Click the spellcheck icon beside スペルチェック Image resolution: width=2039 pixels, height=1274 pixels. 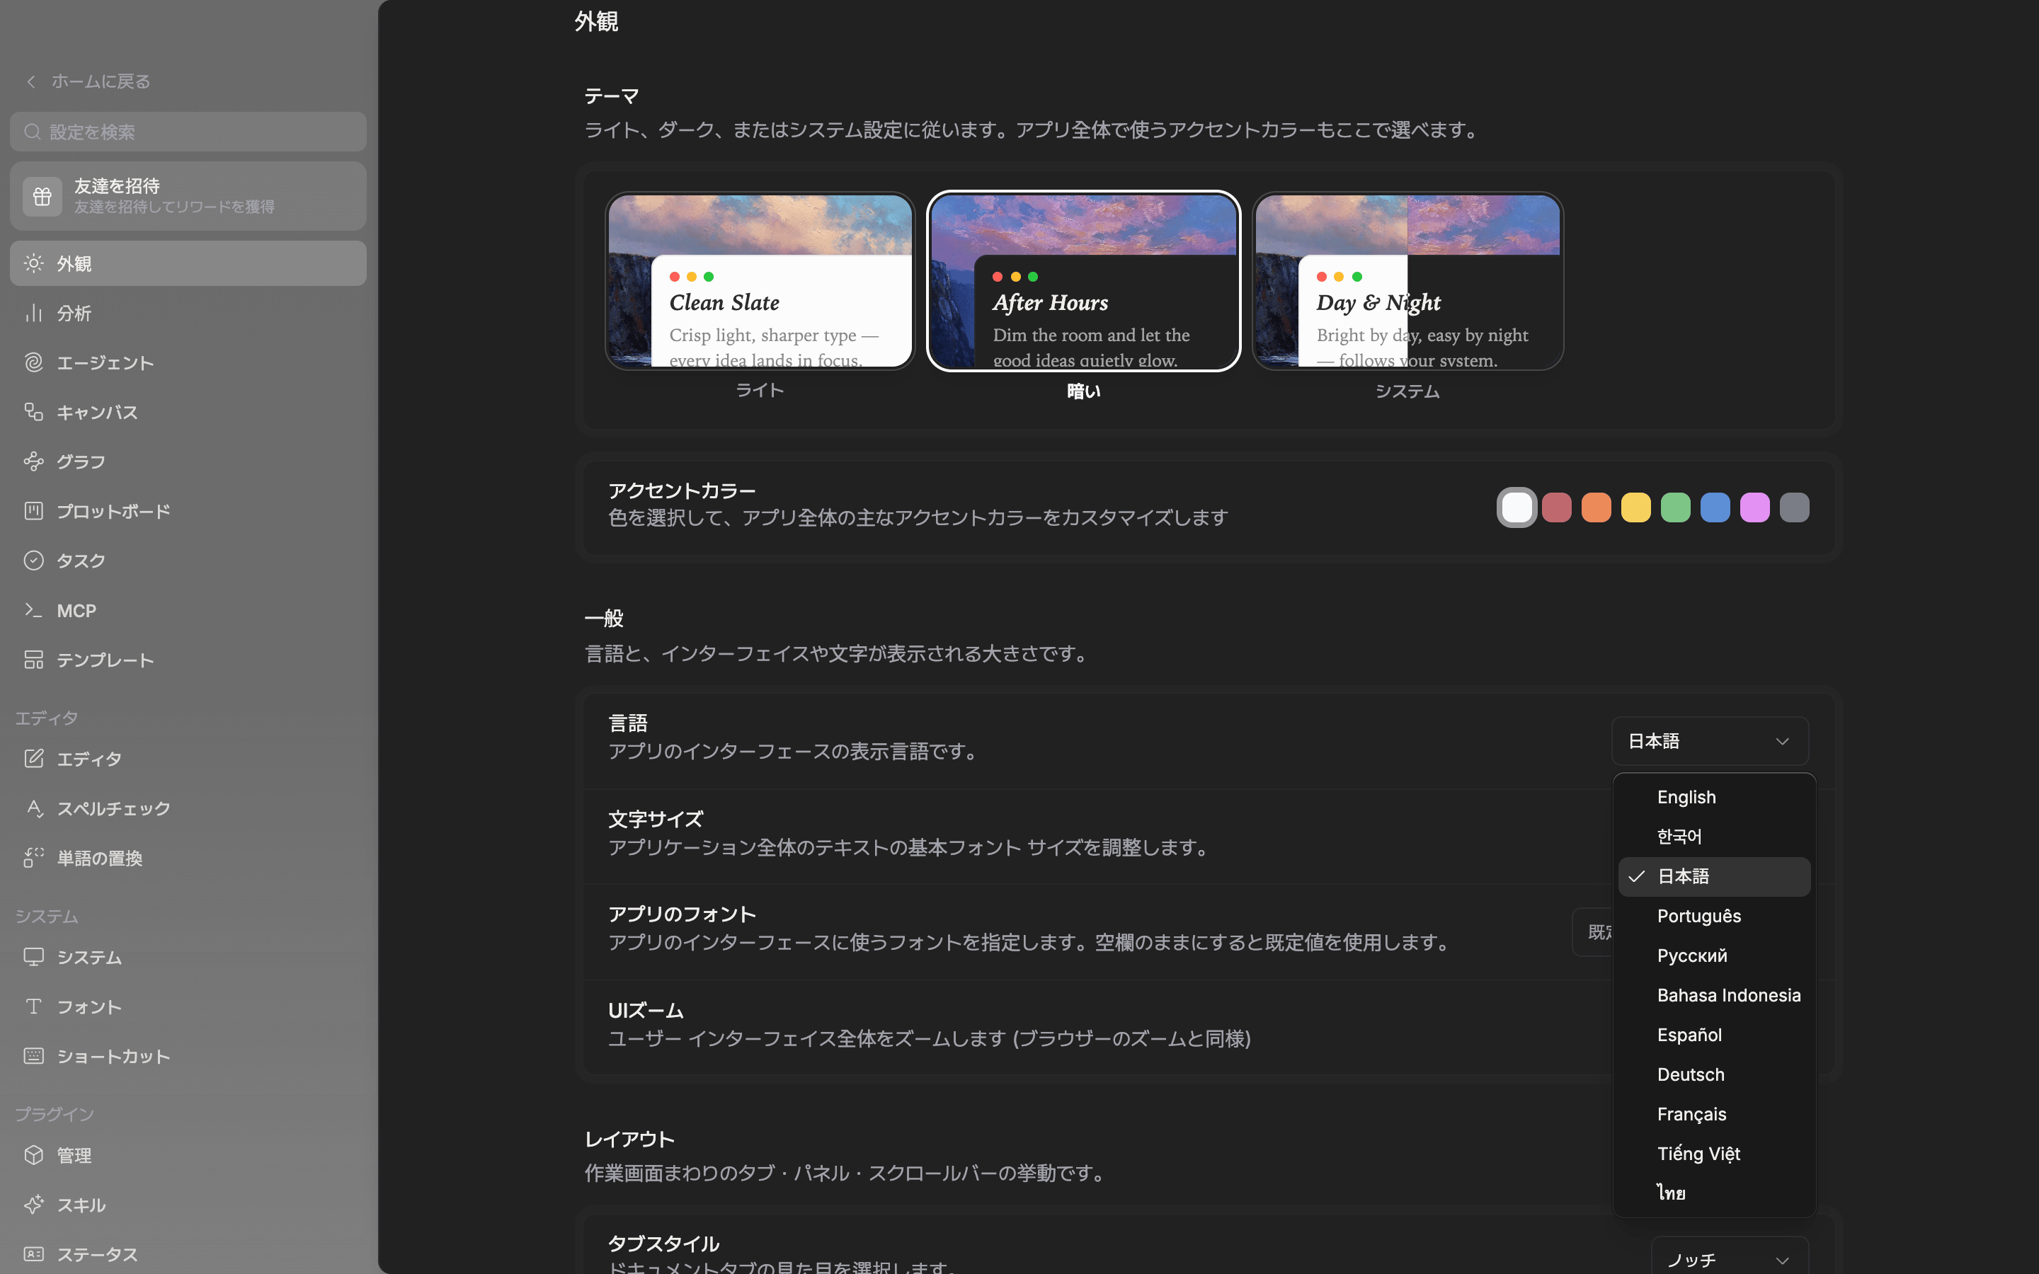click(x=34, y=808)
